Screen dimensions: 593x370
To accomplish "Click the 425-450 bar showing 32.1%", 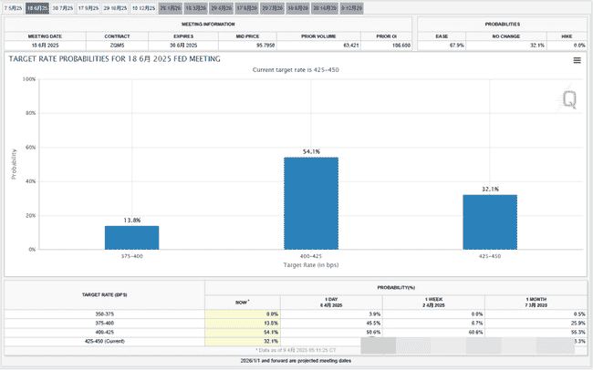I will (489, 221).
